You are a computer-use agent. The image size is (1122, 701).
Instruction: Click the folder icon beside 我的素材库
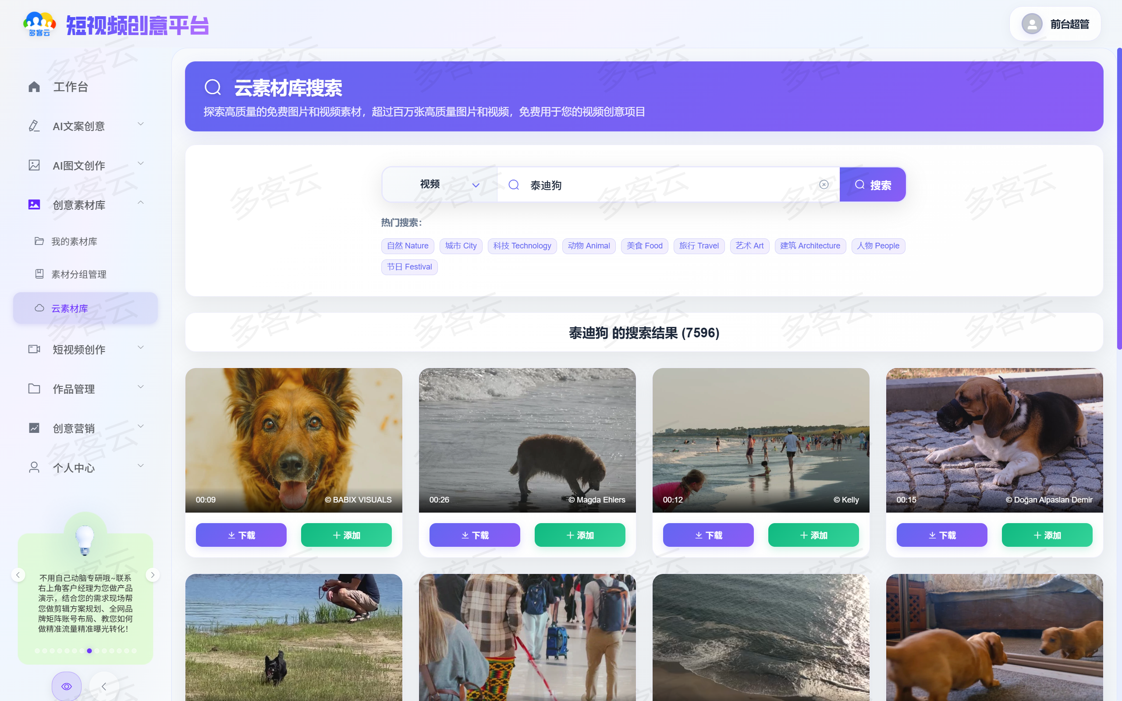pos(39,241)
